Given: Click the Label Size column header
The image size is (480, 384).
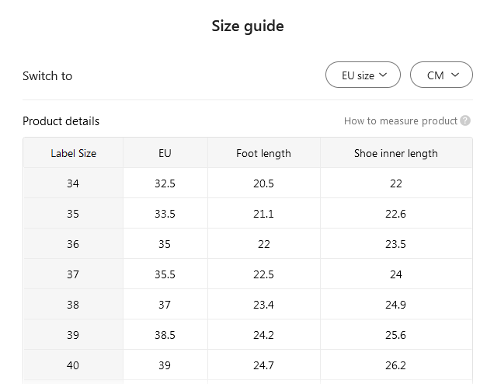Looking at the screenshot, I should click(73, 153).
